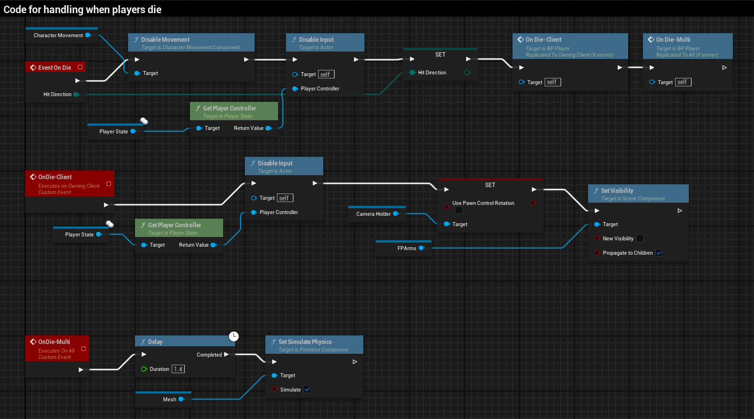Viewport: 754px width, 419px height.
Task: Click the Event On Die red delegate pin
Action: pos(80,68)
